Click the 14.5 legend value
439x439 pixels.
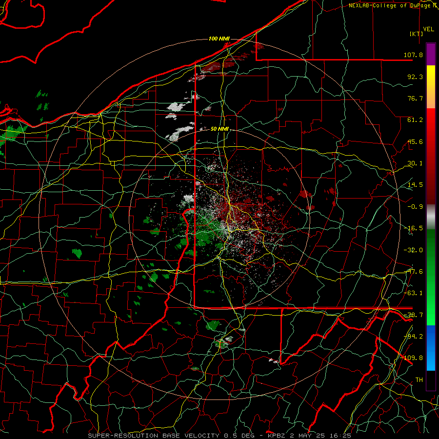pyautogui.click(x=415, y=185)
